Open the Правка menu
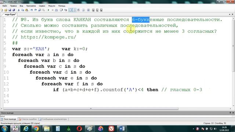This screenshot has width=235, height=132. (x=13, y=6)
